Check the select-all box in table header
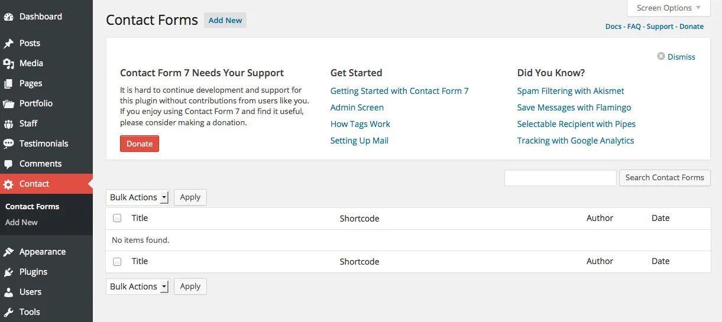This screenshot has width=722, height=322. click(117, 218)
